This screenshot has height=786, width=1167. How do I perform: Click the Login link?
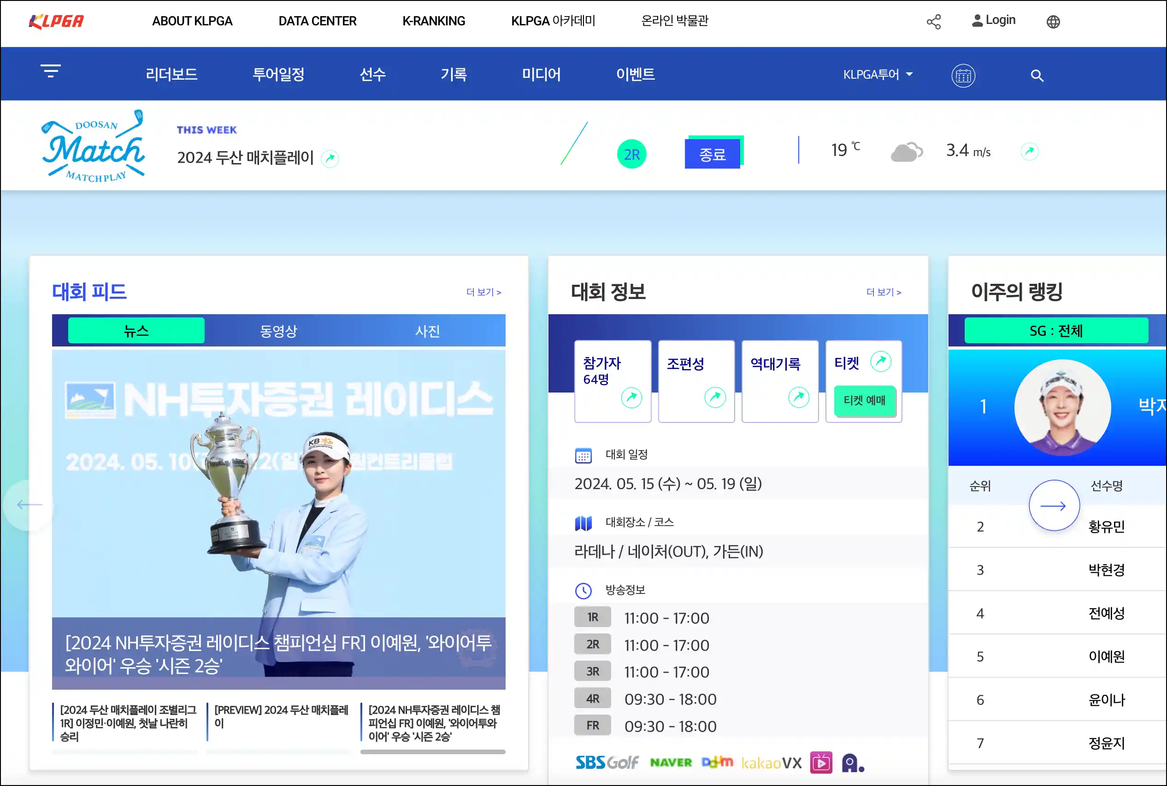994,20
